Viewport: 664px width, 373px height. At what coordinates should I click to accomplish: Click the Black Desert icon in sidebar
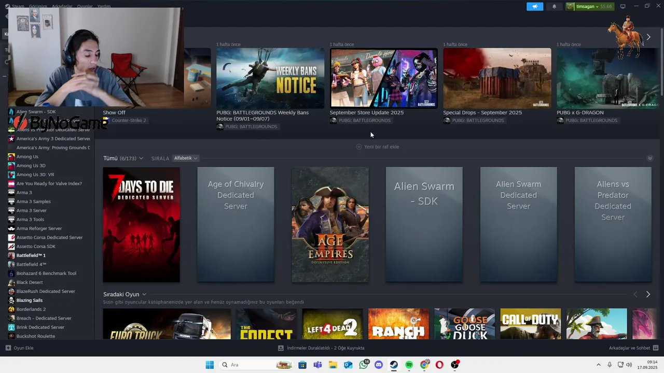[11, 282]
